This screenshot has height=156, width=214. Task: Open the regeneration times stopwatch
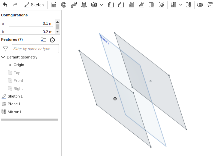point(52,40)
